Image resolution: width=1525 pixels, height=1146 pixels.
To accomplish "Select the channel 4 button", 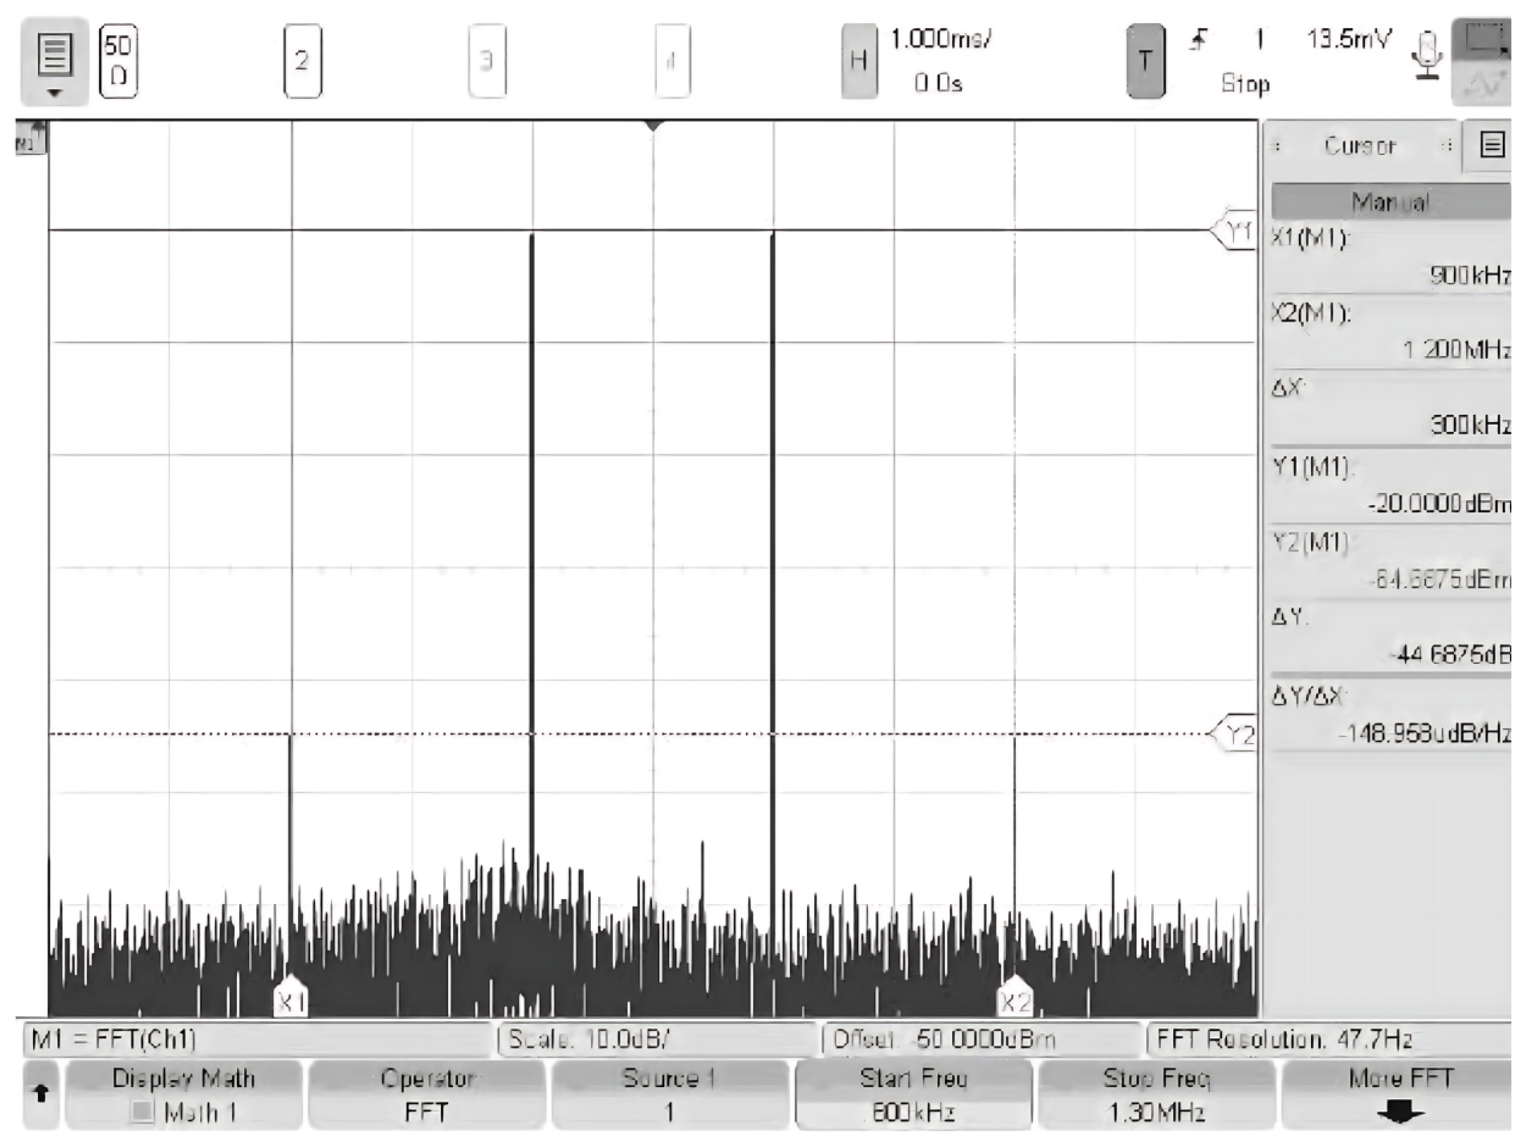I will click(x=672, y=61).
